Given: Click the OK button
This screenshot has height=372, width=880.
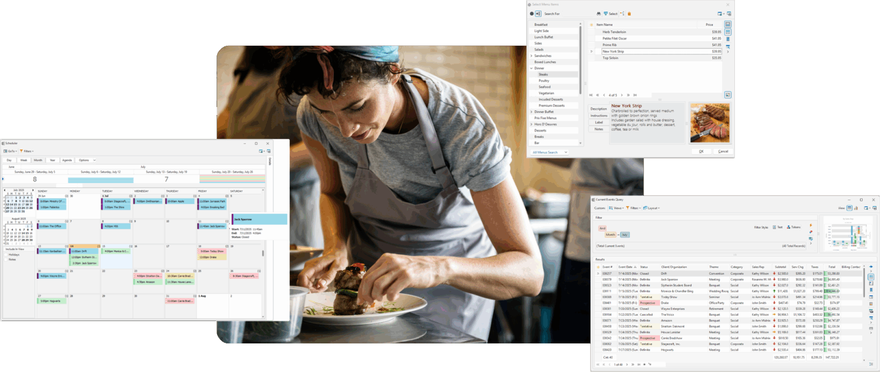Looking at the screenshot, I should (x=701, y=152).
